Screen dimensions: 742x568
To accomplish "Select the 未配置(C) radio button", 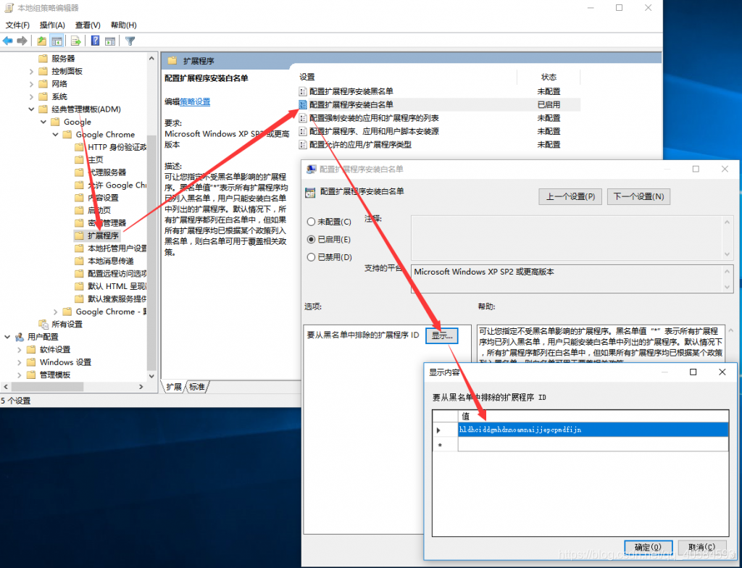I will (311, 222).
